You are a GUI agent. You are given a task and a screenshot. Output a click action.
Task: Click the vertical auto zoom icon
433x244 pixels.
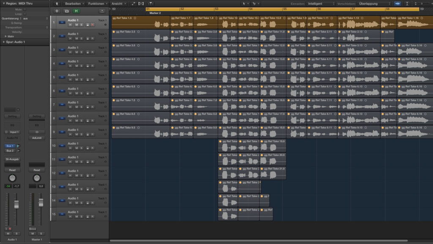(x=407, y=3)
